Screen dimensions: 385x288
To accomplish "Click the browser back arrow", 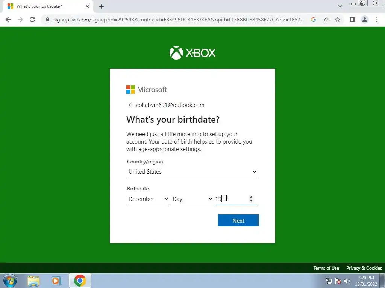I will (x=8, y=19).
